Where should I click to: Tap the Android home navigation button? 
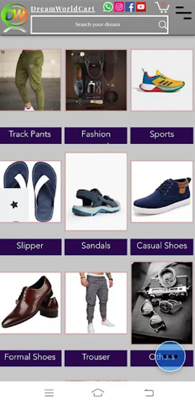tap(98, 393)
